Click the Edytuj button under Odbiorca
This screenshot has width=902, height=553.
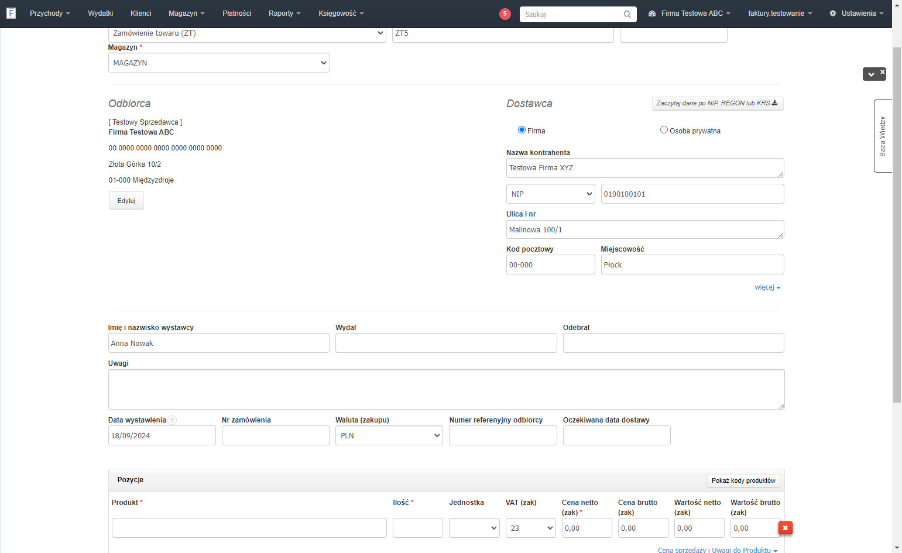point(126,201)
